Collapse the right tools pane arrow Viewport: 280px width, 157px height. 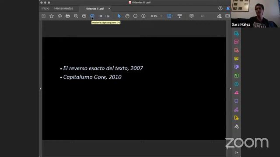coord(230,89)
